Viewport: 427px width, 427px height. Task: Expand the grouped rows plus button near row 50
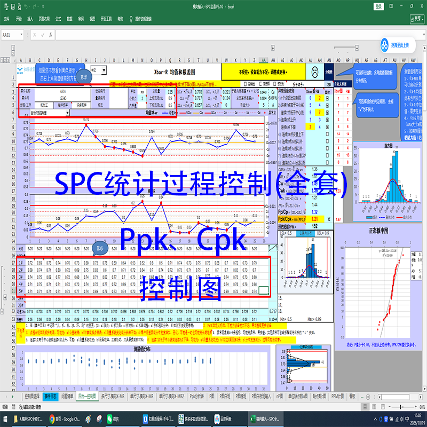point(5,298)
